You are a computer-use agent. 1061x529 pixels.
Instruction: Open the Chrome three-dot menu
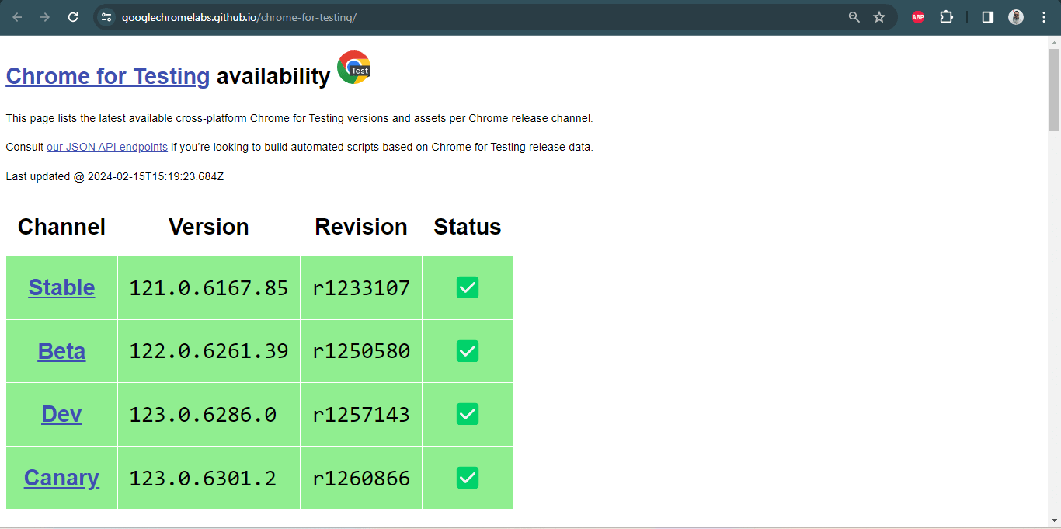(1044, 16)
